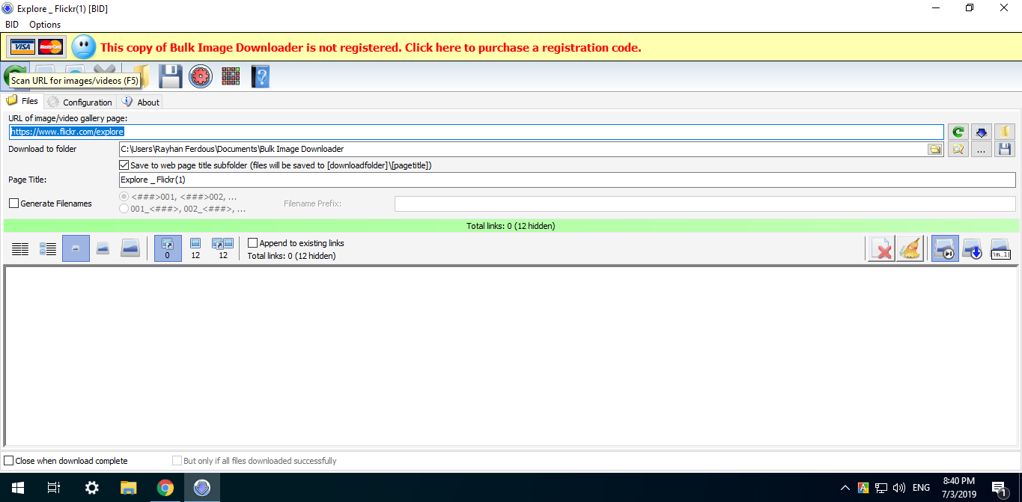Enable Close when download complete checkbox
The height and width of the screenshot is (502, 1022).
9,461
